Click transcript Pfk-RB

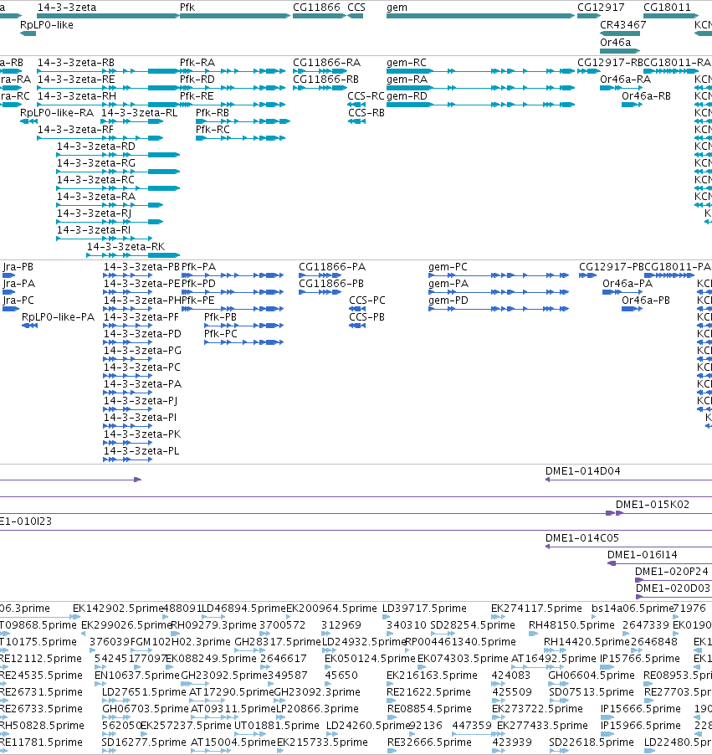(213, 113)
